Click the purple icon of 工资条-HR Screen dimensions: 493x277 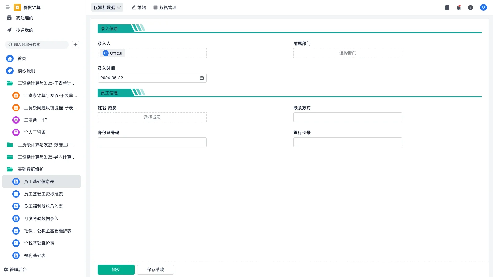pyautogui.click(x=16, y=120)
